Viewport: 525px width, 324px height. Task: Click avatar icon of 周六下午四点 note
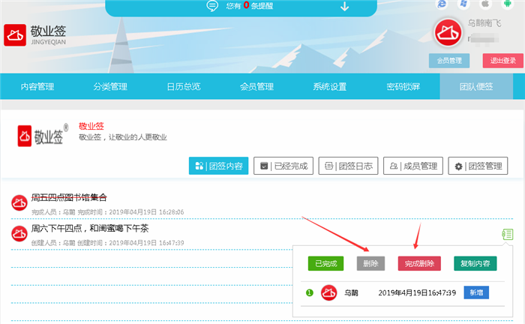click(19, 234)
